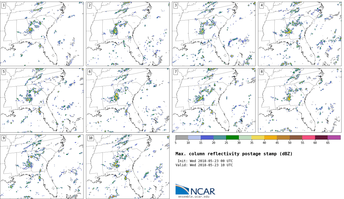This screenshot has width=344, height=199.
Task: Select the yellow 35-40 dBZ swatch
Action: (258, 137)
